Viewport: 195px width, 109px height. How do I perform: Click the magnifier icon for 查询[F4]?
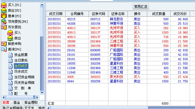pyautogui.click(x=4, y=49)
